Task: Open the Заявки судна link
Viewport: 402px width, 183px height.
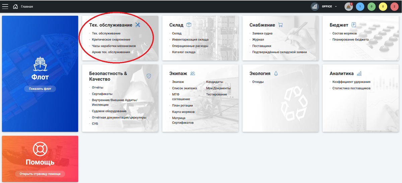Action: [262, 33]
